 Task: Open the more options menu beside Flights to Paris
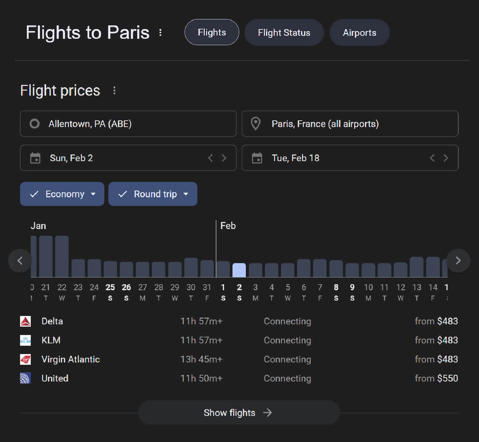161,32
